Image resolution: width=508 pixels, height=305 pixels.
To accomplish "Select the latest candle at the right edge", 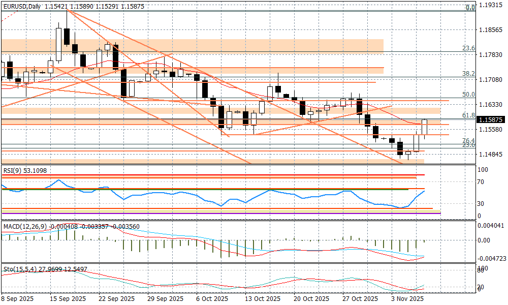I will tap(425, 127).
